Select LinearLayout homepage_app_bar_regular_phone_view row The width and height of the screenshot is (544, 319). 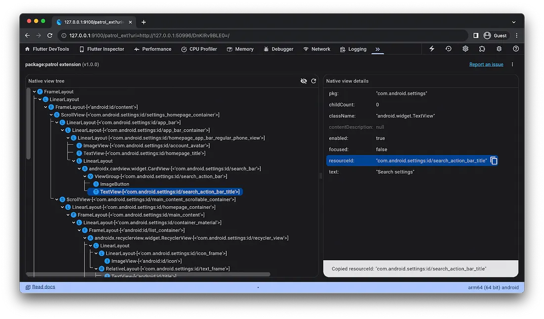pyautogui.click(x=168, y=138)
